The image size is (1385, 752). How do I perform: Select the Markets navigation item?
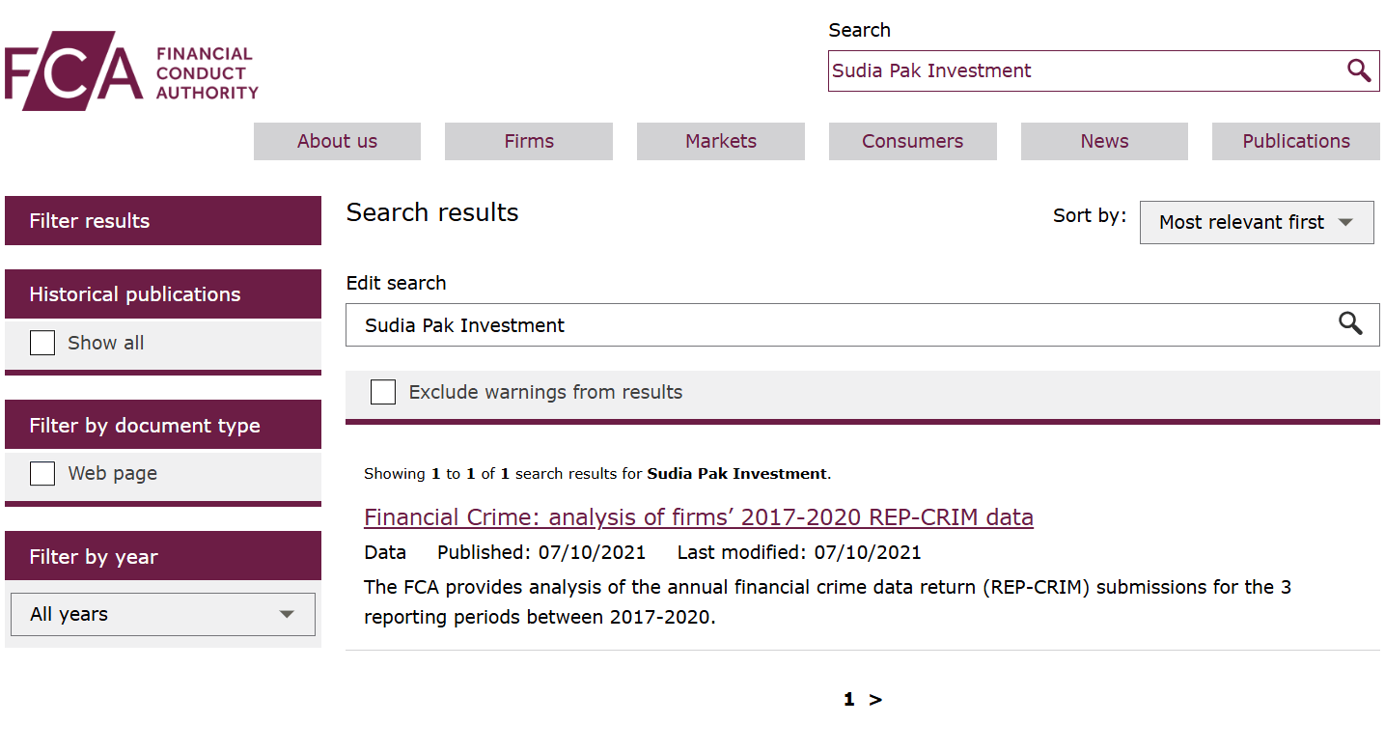coord(720,141)
